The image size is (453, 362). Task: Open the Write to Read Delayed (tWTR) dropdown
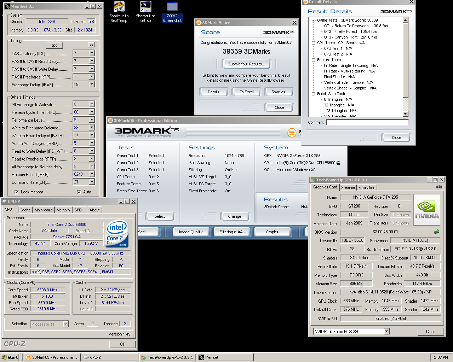coord(92,135)
